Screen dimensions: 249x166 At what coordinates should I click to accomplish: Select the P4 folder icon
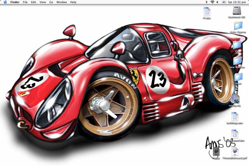pyautogui.click(x=237, y=45)
